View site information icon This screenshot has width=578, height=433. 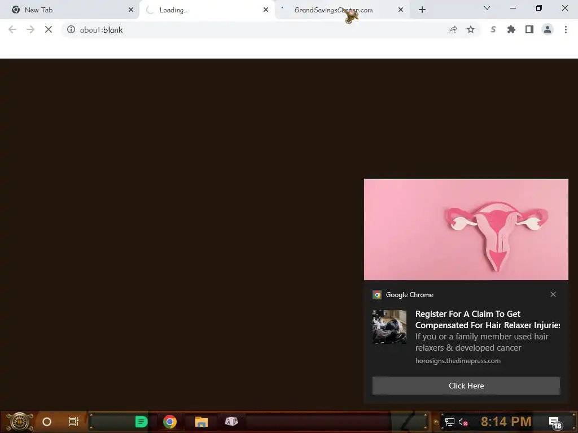tap(71, 29)
